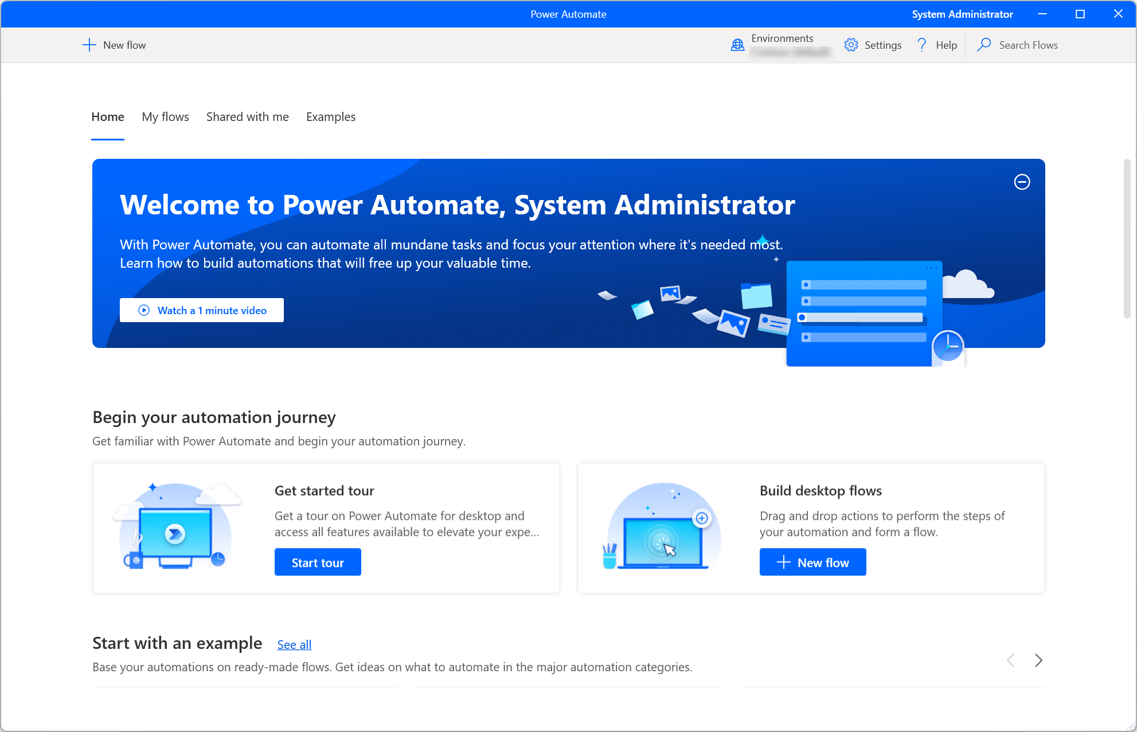Click the Watch a 1 minute video link
The image size is (1137, 732).
(x=202, y=311)
